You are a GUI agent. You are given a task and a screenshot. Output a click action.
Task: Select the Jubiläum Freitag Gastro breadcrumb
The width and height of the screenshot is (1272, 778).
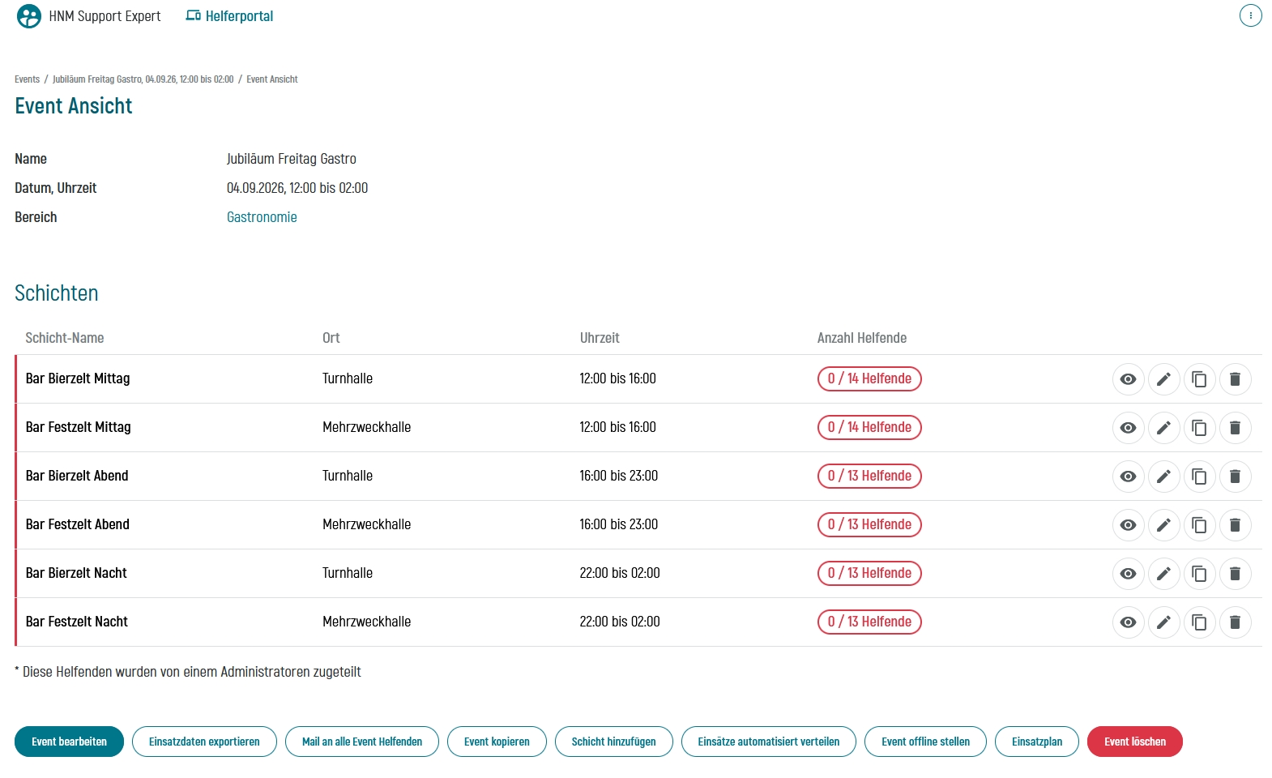click(x=143, y=79)
